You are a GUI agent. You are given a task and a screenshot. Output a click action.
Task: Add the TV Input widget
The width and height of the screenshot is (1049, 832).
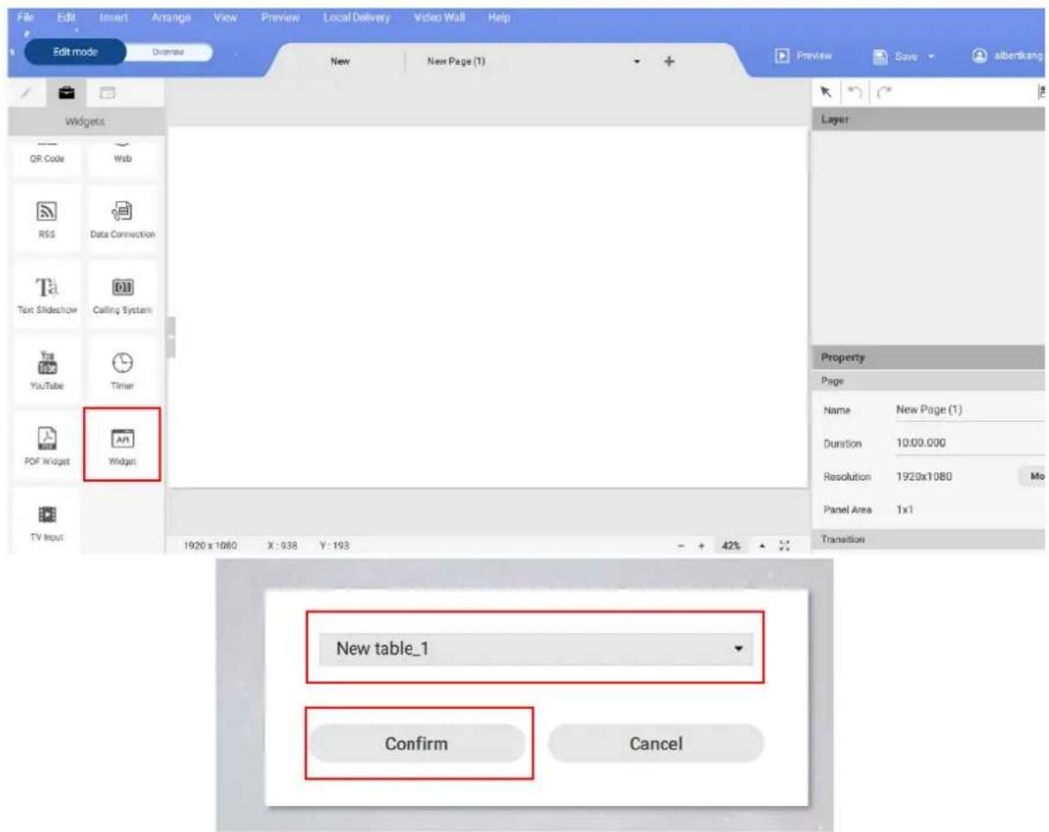point(47,519)
